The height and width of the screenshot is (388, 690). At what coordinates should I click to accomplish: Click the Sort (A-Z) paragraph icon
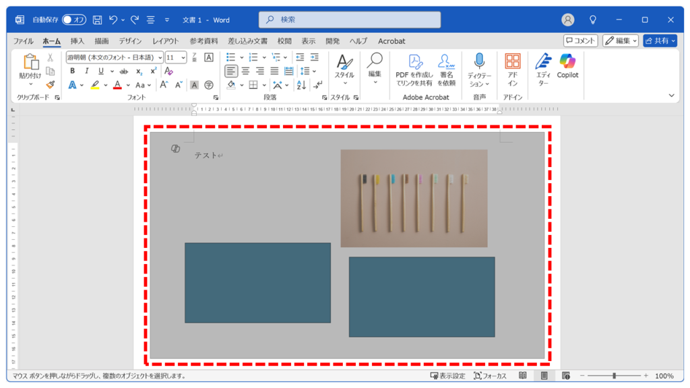click(x=301, y=85)
